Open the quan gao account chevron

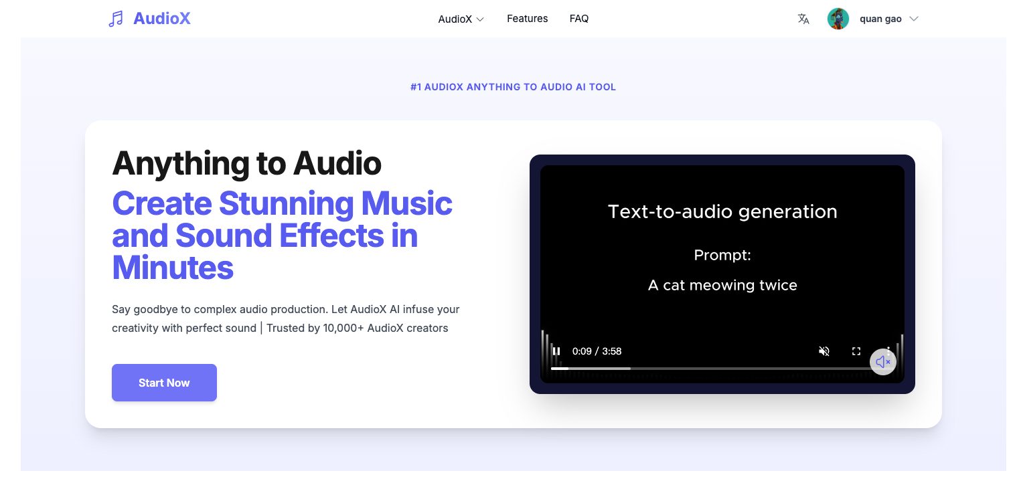pyautogui.click(x=914, y=19)
